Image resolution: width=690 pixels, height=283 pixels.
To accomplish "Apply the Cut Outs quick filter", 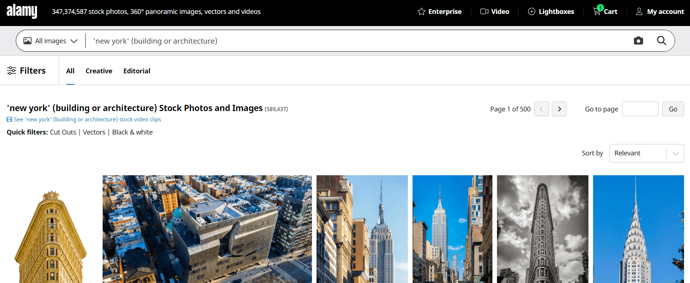I will pos(63,132).
